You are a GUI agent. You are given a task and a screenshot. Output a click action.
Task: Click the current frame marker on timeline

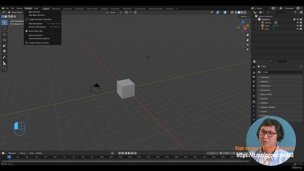[x=9, y=157]
